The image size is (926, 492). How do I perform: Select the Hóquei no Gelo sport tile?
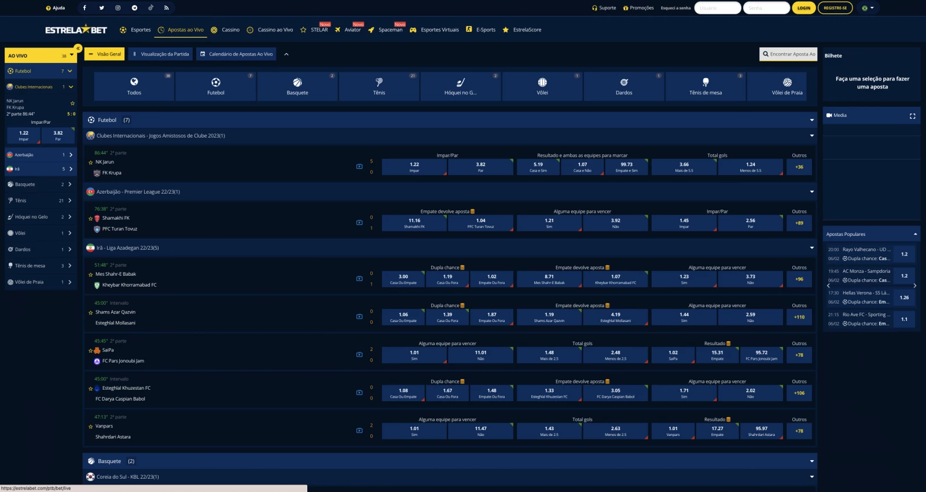(461, 87)
